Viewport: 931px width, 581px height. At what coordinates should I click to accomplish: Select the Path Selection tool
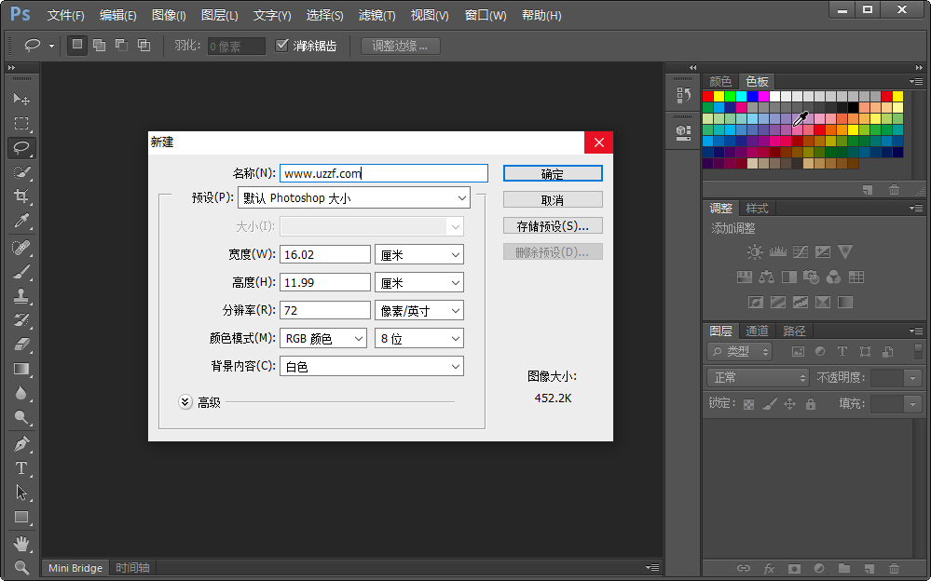(21, 493)
